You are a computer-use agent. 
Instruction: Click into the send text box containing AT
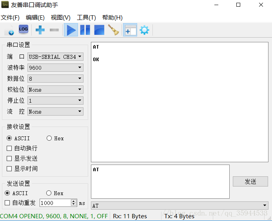pyautogui.click(x=160, y=181)
